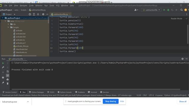Click Python 3.9 interpreter in status bar
Screen dimensions: 189x106
point(175,95)
